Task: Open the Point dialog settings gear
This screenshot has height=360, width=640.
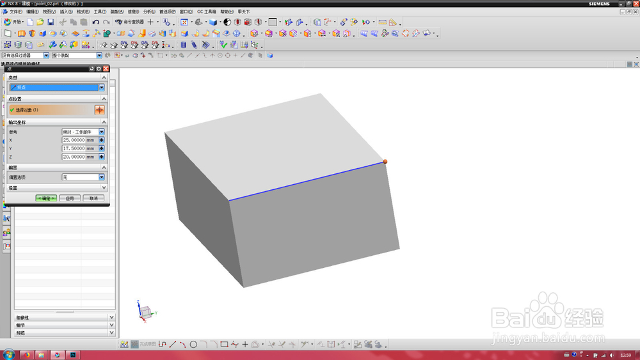Action: 99,68
